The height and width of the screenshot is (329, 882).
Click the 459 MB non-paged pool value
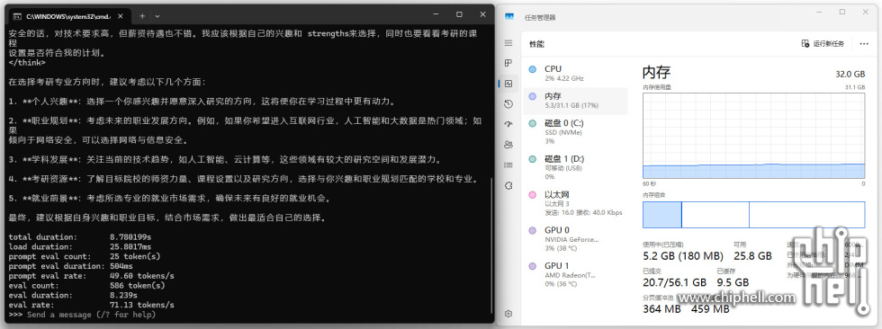tap(710, 308)
